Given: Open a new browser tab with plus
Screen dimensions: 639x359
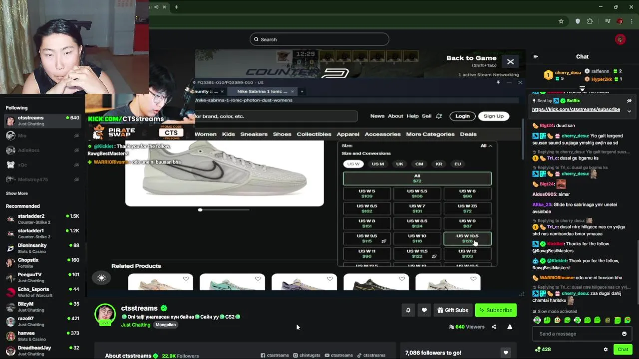Looking at the screenshot, I should (x=176, y=7).
